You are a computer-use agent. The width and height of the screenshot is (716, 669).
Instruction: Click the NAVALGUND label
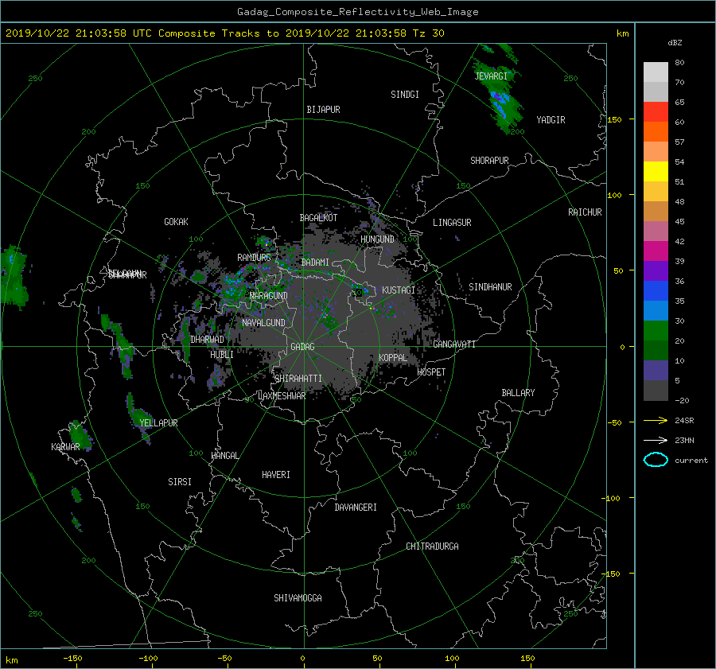coord(263,323)
